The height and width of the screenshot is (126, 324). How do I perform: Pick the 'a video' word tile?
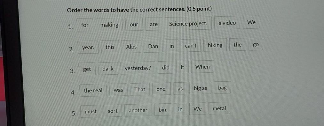click(227, 23)
